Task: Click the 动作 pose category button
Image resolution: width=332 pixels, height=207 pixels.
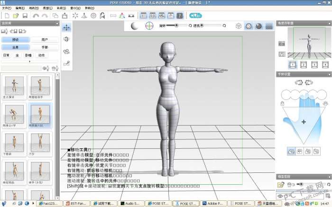Action: point(41,55)
